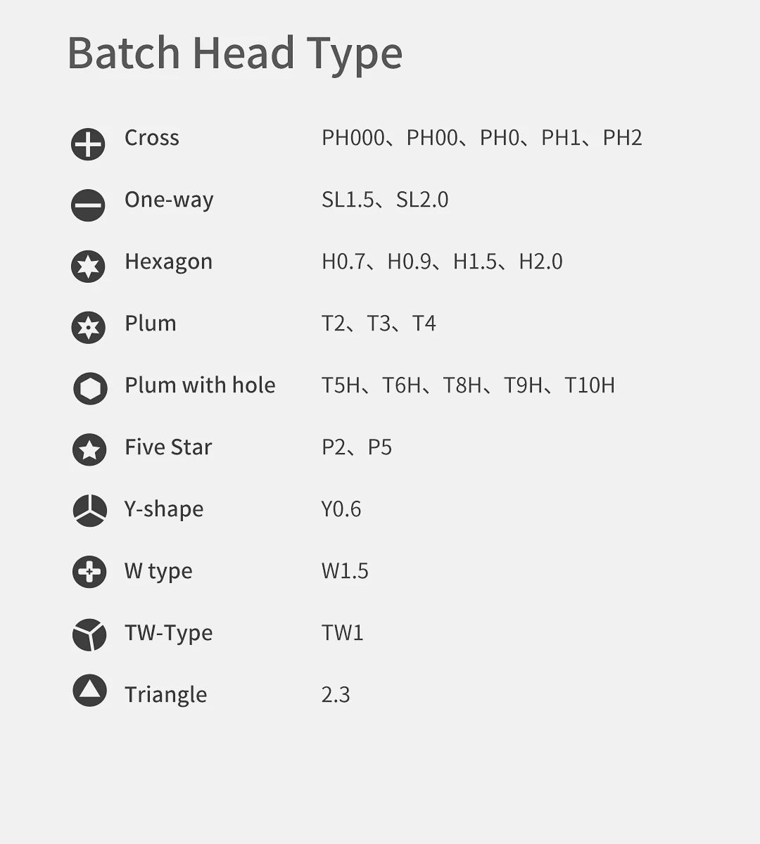
Task: Click the Five Star head icon
Action: (x=89, y=450)
